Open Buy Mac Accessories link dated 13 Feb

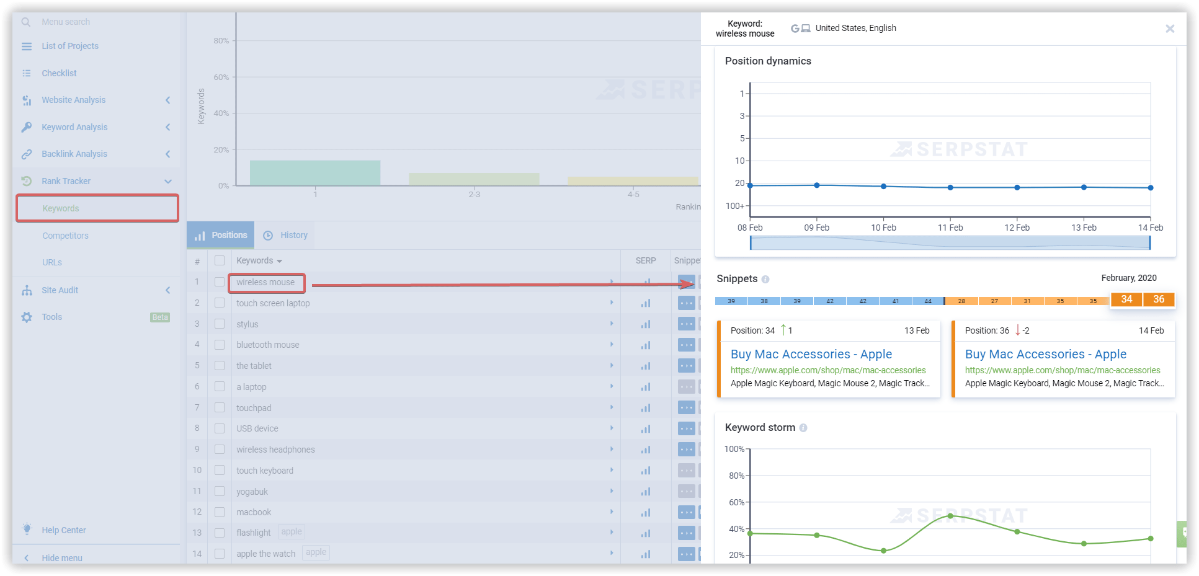(811, 354)
